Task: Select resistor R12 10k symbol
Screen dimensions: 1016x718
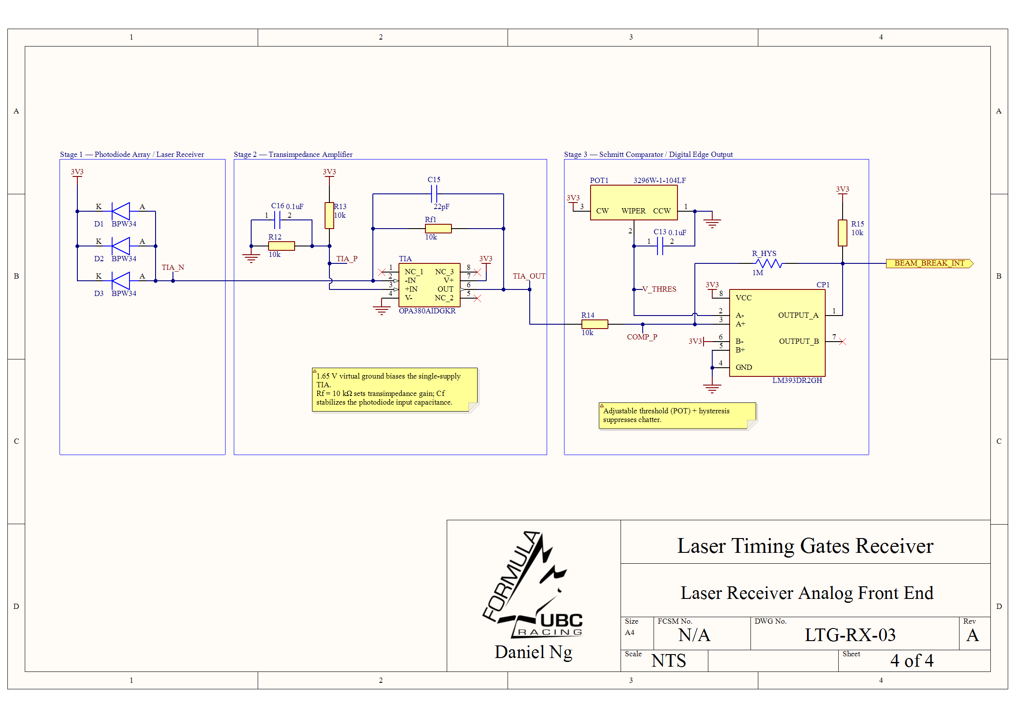Action: 282,246
